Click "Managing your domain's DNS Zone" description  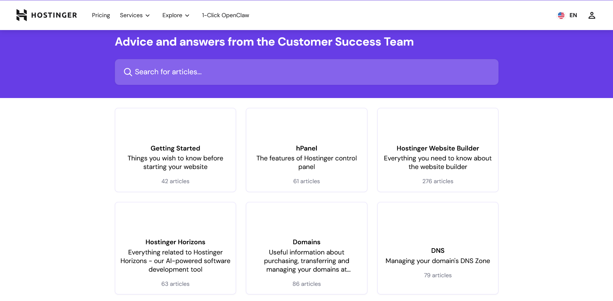pyautogui.click(x=438, y=261)
